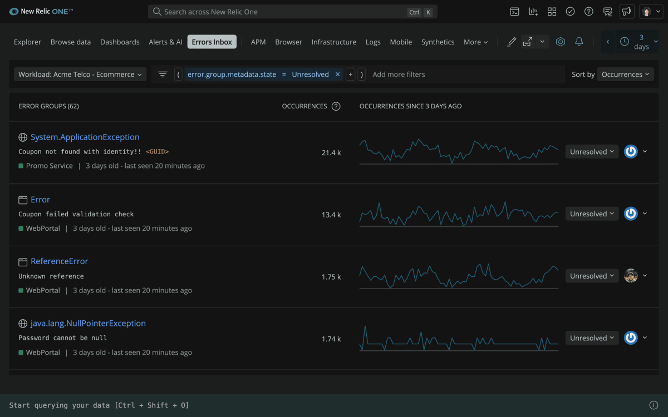Click the Occurrences help question icon
Viewport: 668px width, 417px height.
pyautogui.click(x=336, y=106)
